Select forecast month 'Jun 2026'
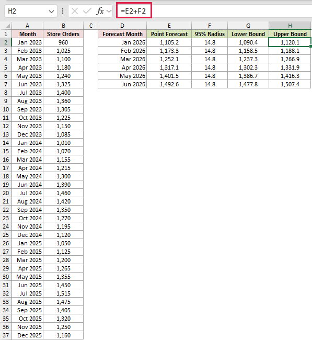 [x=122, y=84]
